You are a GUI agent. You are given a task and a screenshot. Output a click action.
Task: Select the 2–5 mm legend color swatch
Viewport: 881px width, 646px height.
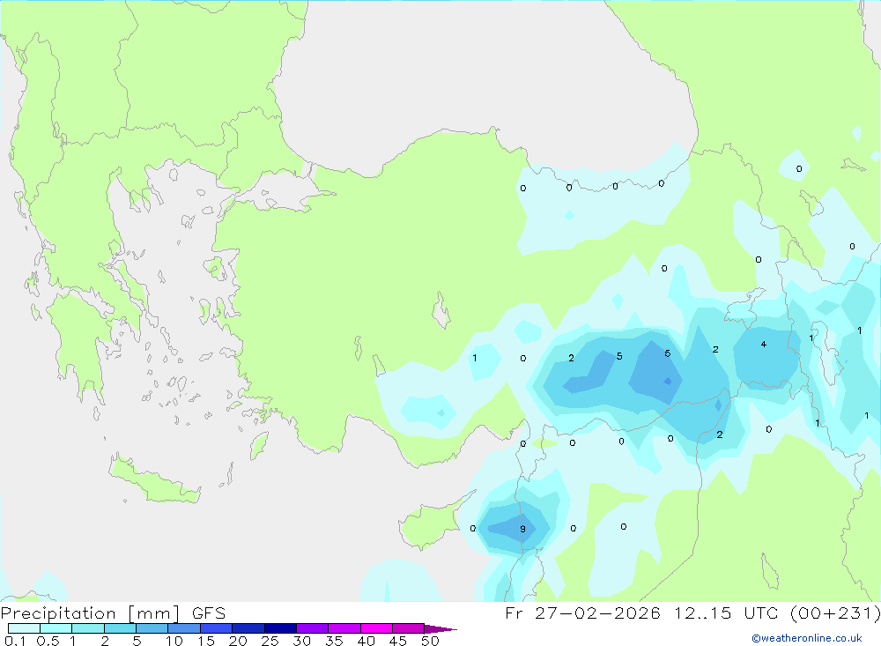click(x=120, y=628)
